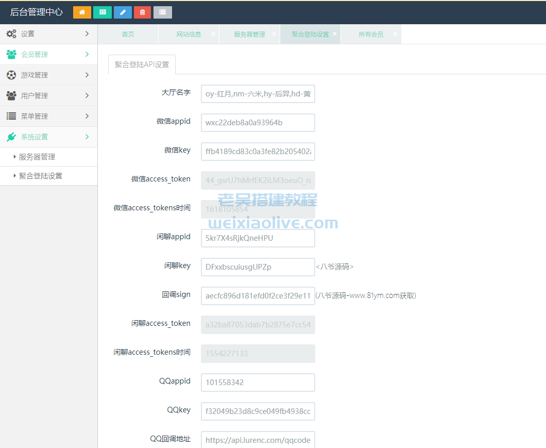Click the blue pencil edit icon

coord(123,12)
